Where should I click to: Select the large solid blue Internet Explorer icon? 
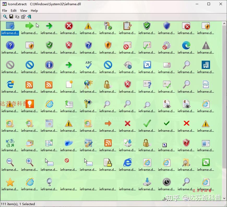point(127,162)
